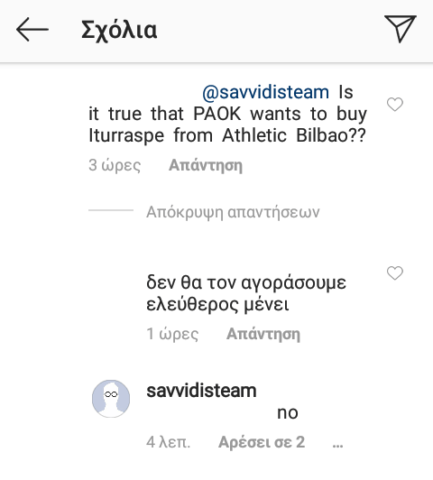This screenshot has width=433, height=480.
Task: Collapse replies with Απόκρυψη απαντήσεων
Action: coord(233,212)
